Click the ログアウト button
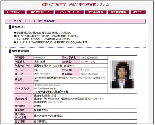 coord(138,12)
